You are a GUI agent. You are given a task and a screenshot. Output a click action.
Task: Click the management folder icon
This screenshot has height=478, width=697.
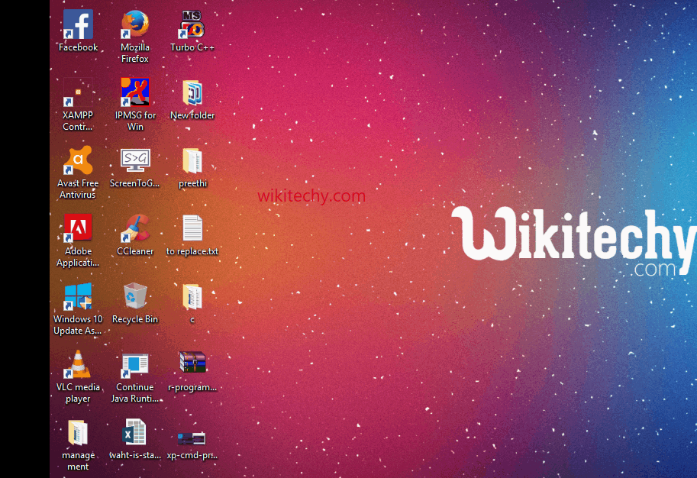(x=78, y=433)
